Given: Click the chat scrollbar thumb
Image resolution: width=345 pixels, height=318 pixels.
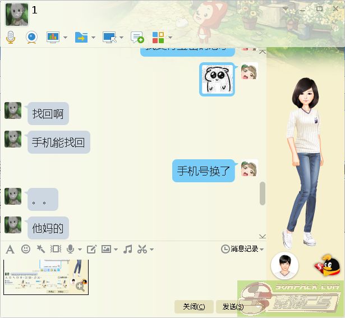Looking at the screenshot, I should click(263, 193).
